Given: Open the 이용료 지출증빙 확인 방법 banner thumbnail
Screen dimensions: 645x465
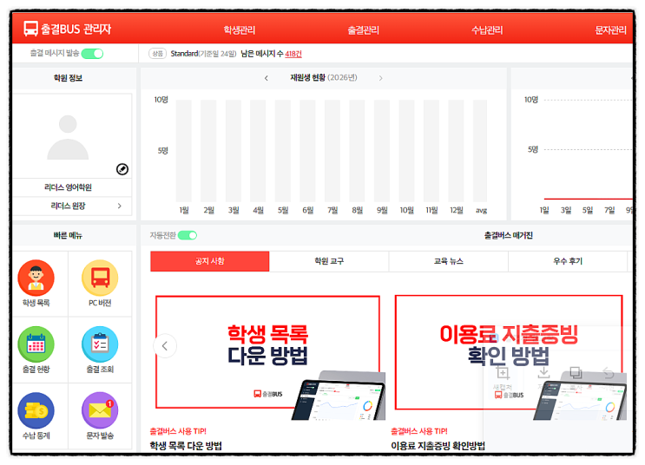Looking at the screenshot, I should click(510, 357).
